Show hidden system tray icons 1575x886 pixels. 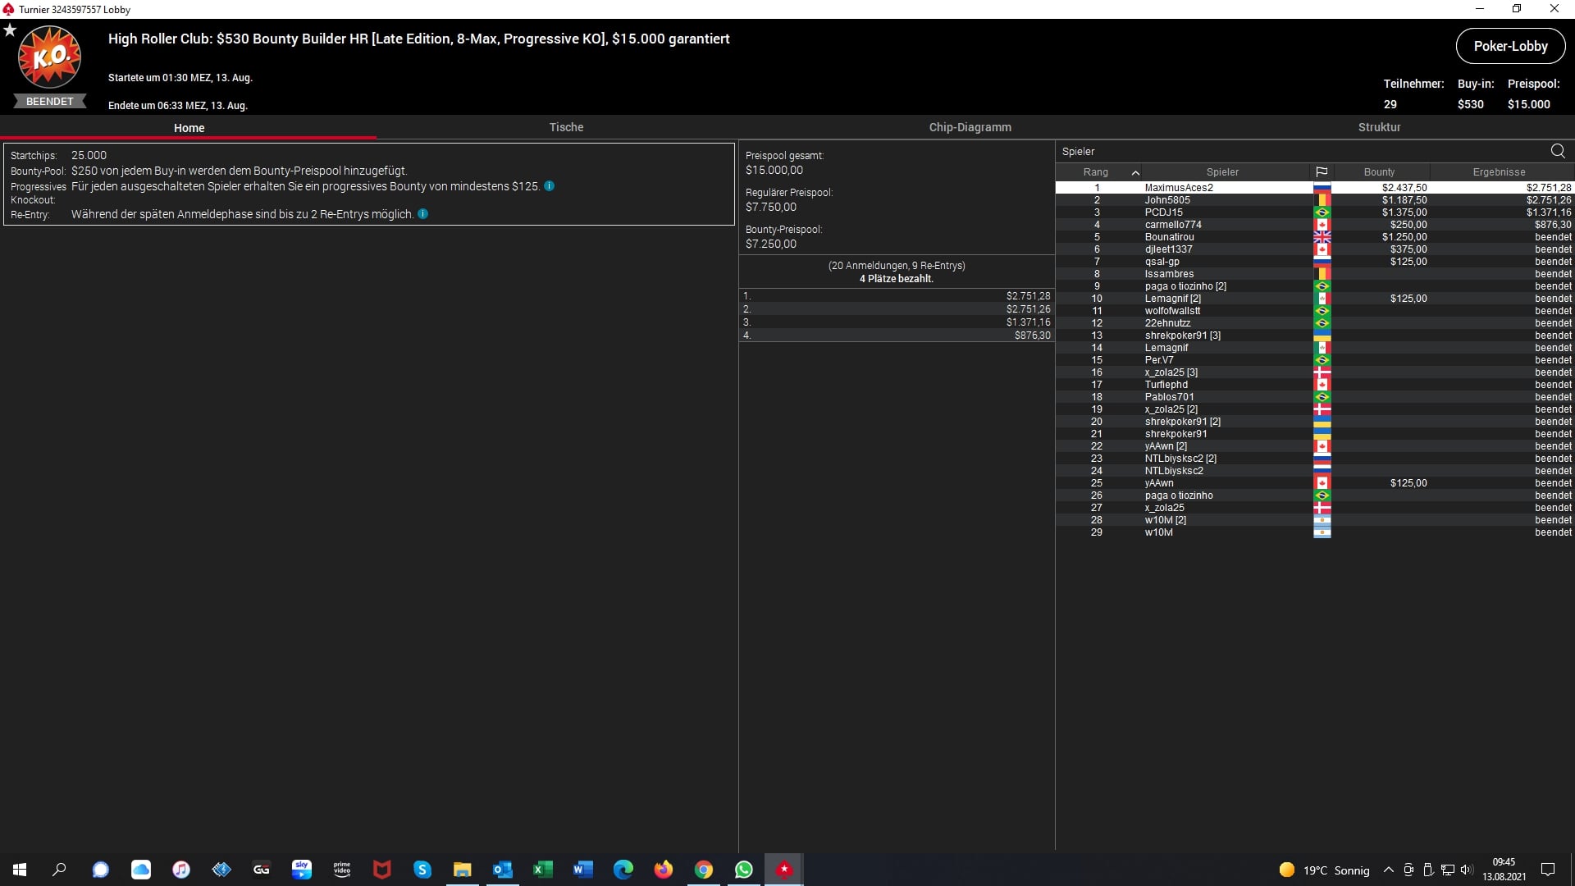[x=1388, y=870]
